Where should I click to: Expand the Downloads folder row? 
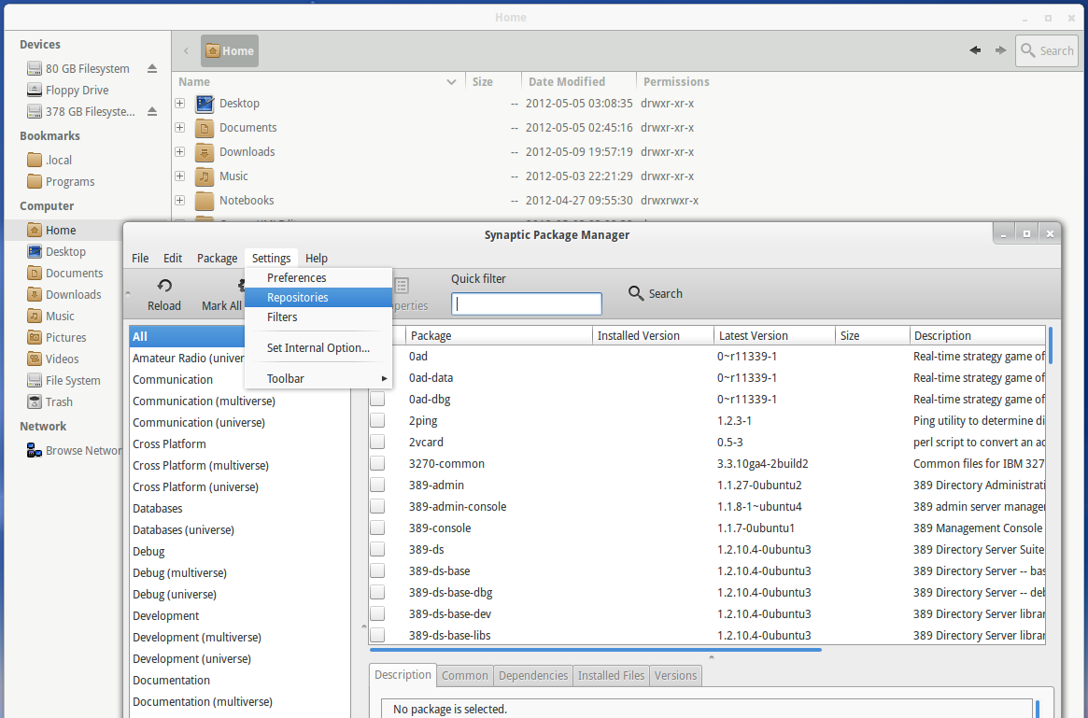pyautogui.click(x=179, y=152)
